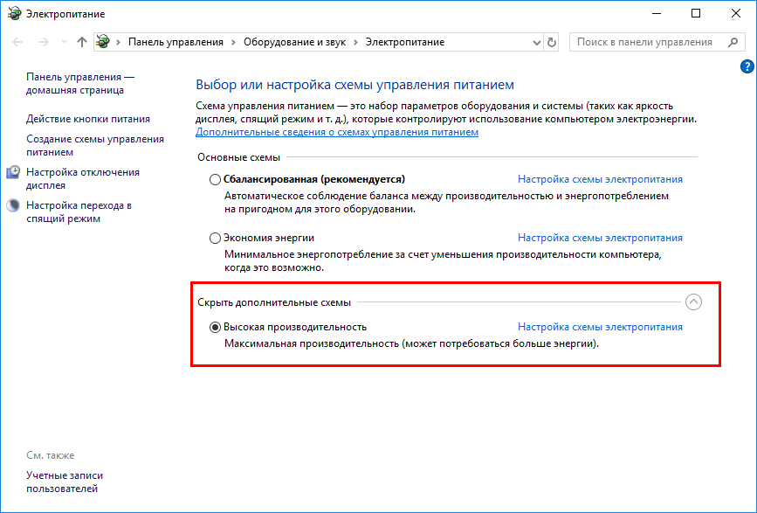This screenshot has height=513, width=757.
Task: Expand the address bar history dropdown
Action: 536,43
